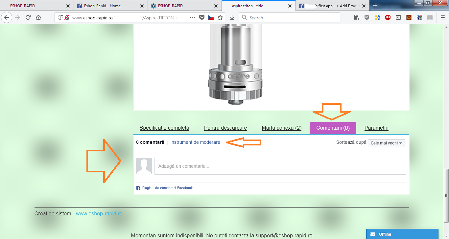Viewport: 449px width, 239px height.
Task: Switch to first app Add Product tab
Action: tap(333, 6)
